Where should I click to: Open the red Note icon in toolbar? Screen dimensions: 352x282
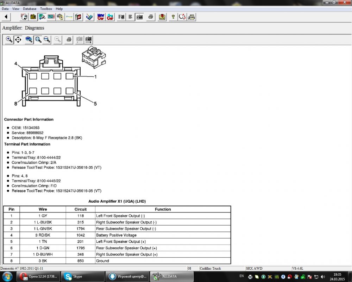[x=162, y=17]
